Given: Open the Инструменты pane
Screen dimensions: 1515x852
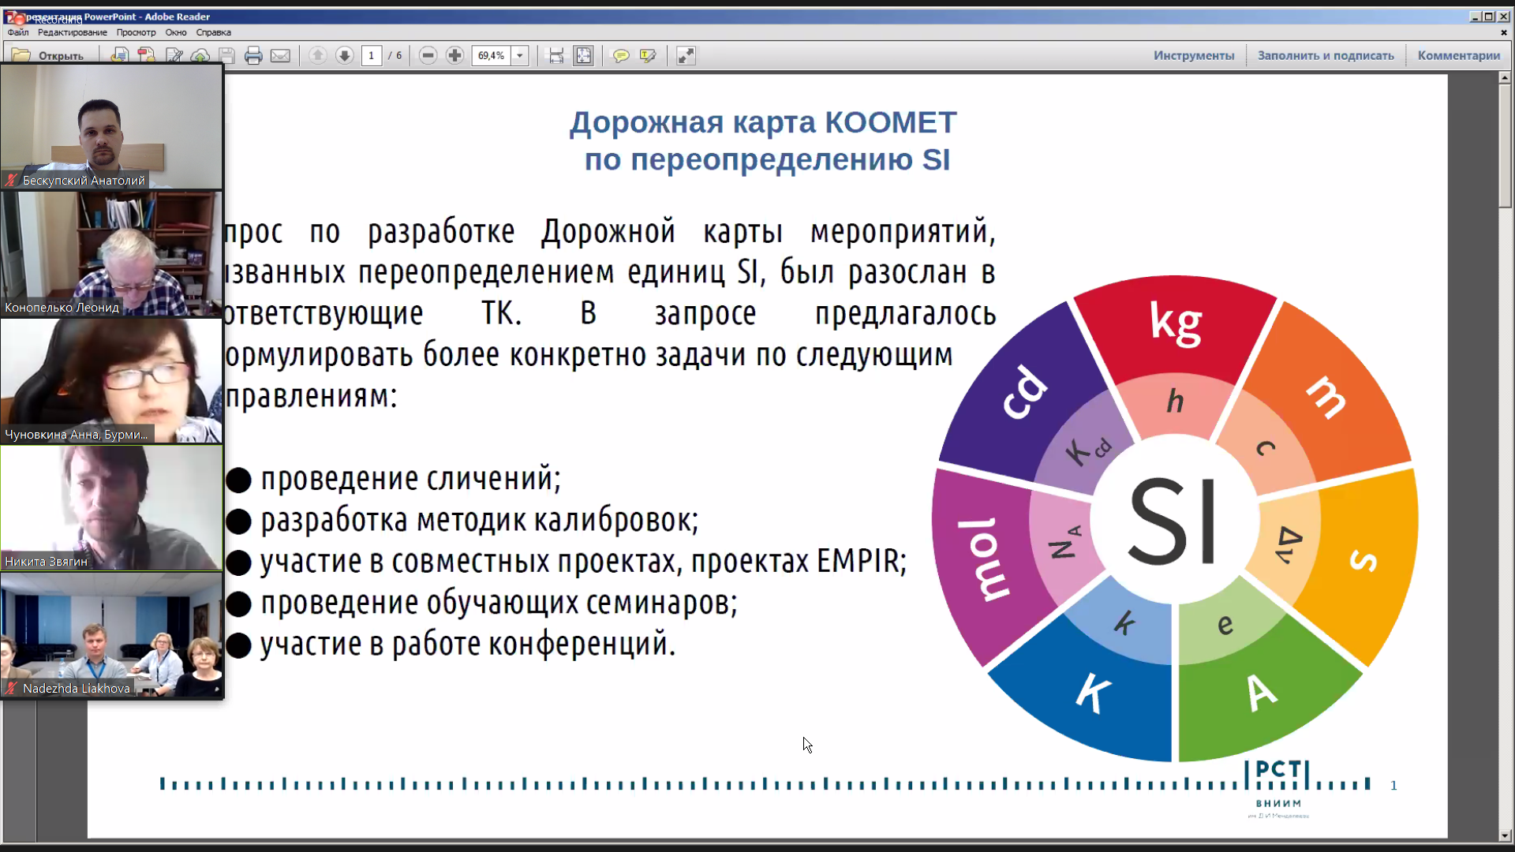Looking at the screenshot, I should pos(1193,55).
